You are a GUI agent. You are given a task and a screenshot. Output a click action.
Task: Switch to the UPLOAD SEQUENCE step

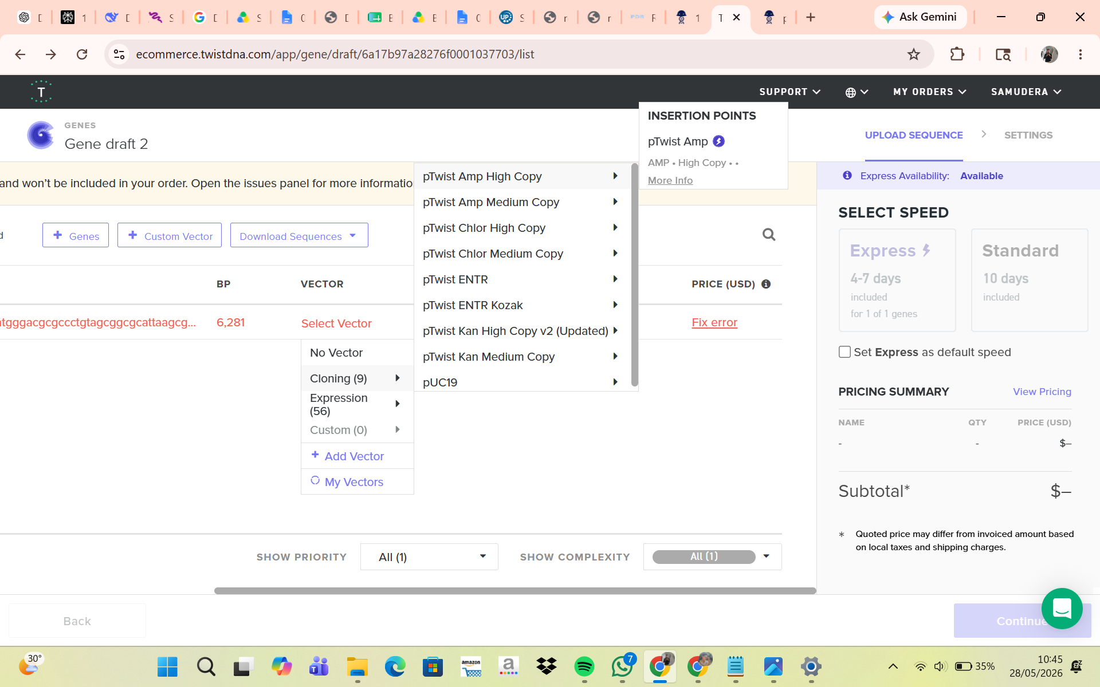point(914,135)
